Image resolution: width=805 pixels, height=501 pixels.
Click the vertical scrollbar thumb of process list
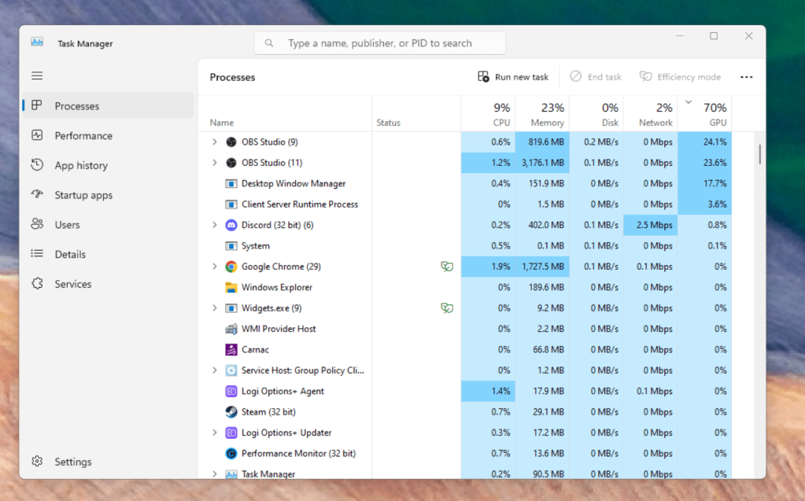pos(760,154)
